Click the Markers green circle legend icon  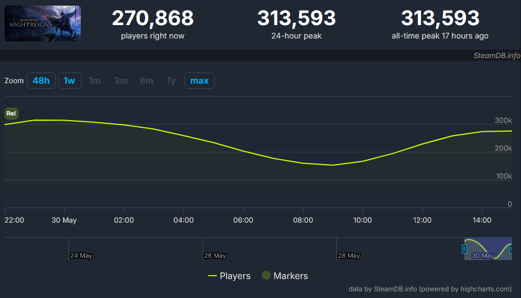tap(266, 276)
